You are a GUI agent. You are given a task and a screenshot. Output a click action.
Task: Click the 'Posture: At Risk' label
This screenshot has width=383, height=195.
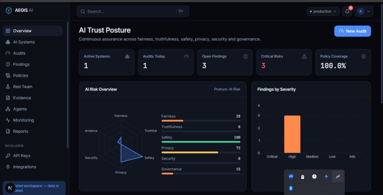click(x=227, y=89)
